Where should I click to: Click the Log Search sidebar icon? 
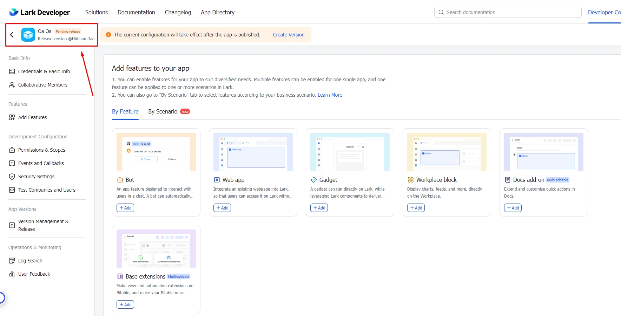point(12,261)
